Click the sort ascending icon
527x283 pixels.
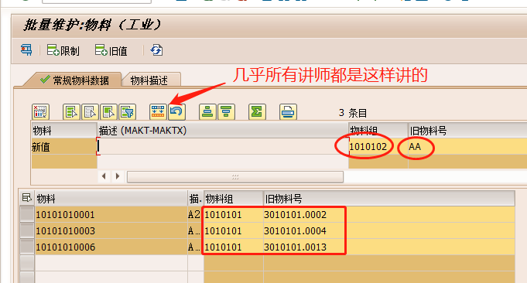tap(207, 112)
